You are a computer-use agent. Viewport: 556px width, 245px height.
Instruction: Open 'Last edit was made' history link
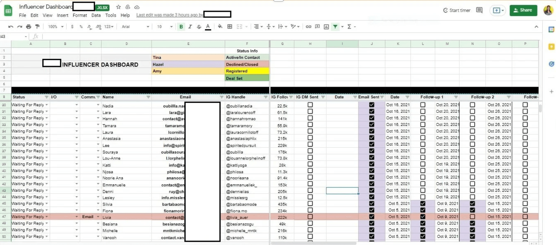click(170, 15)
